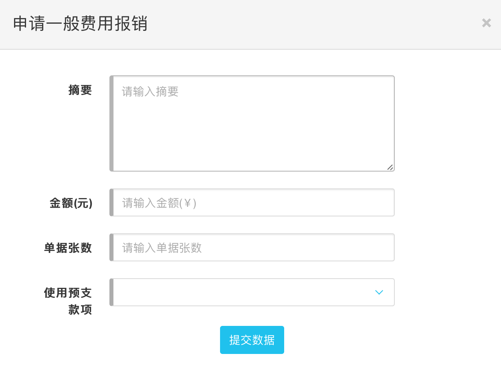Click the 单据张数 field label
Screen dimensions: 501x372
[68, 248]
